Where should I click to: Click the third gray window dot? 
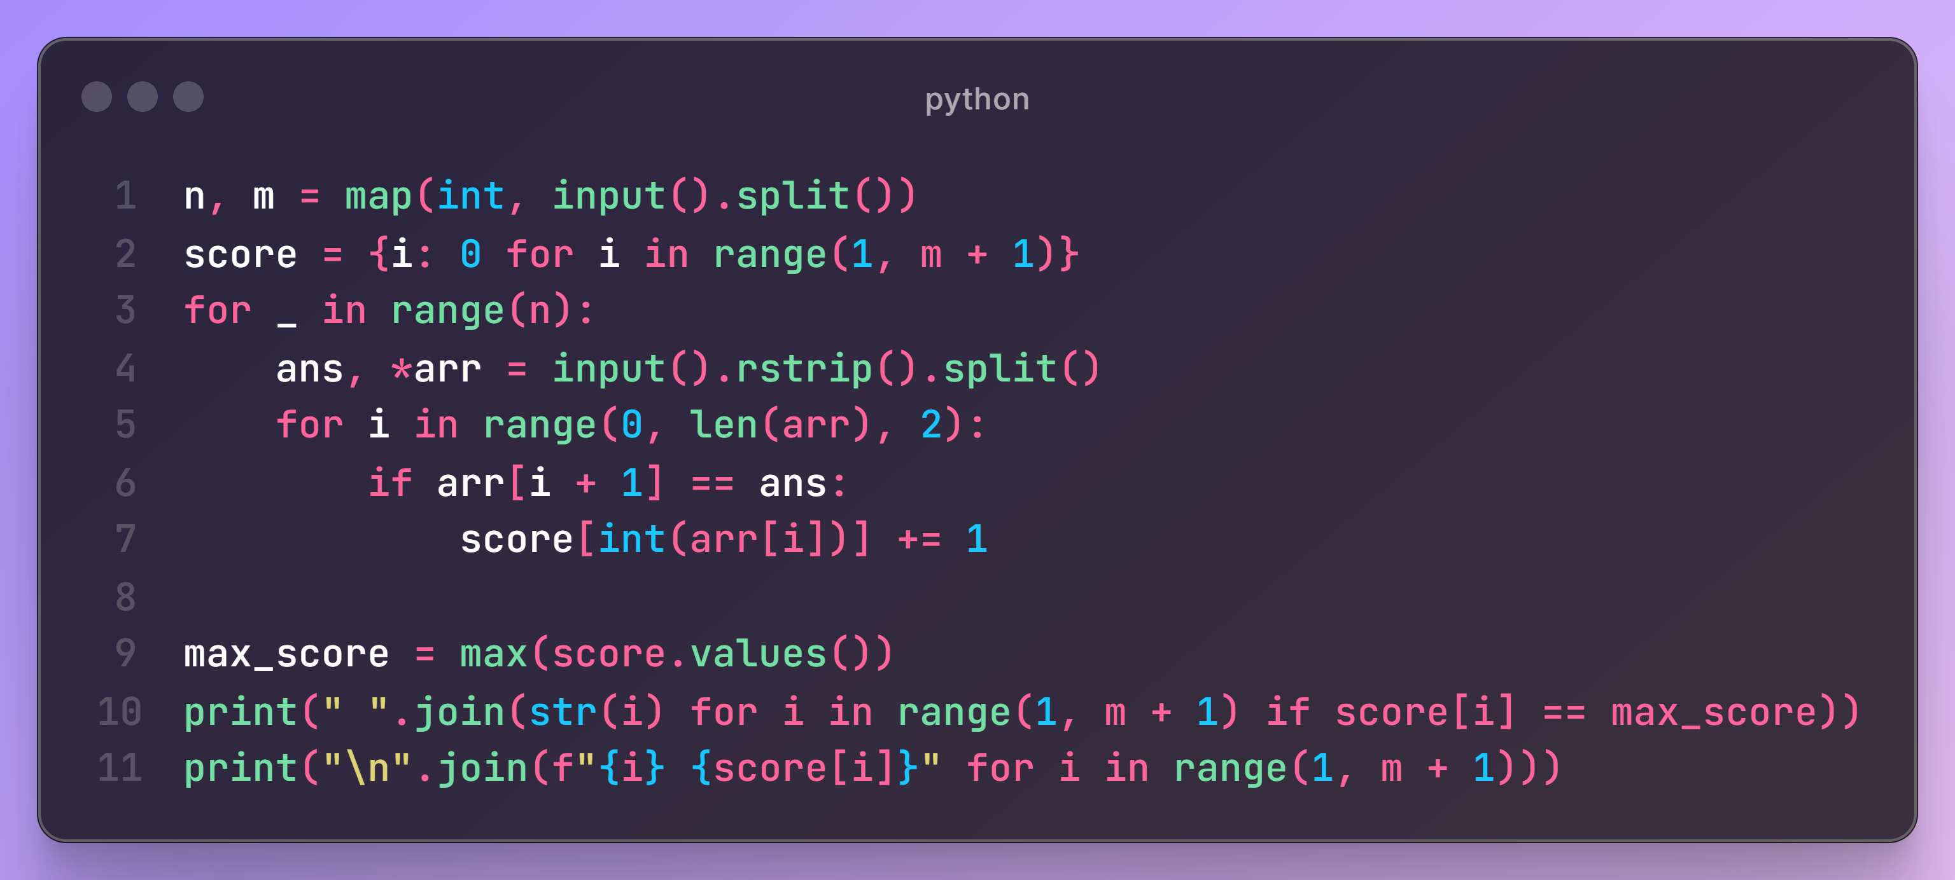(x=188, y=97)
